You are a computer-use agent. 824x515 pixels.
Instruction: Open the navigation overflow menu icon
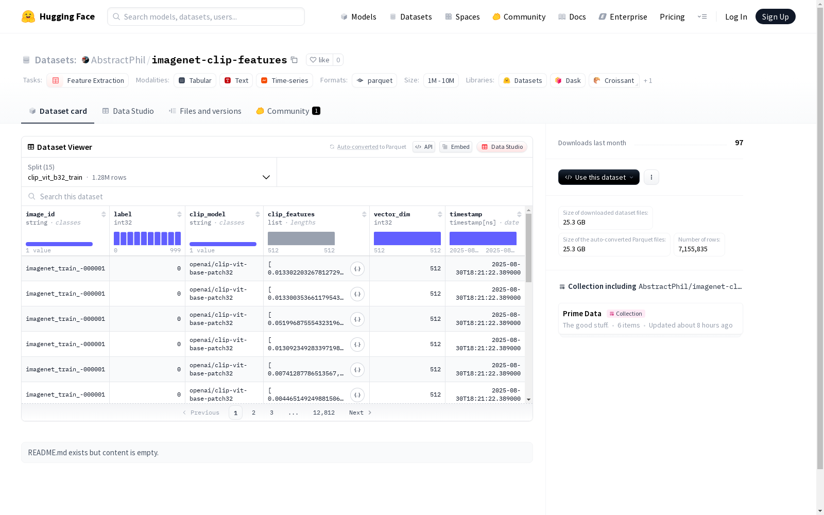(x=702, y=16)
